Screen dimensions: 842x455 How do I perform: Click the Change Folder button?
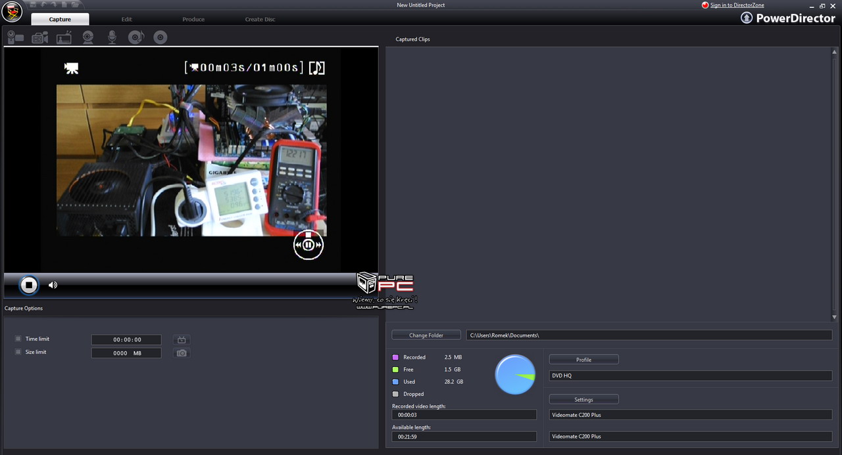pos(426,336)
